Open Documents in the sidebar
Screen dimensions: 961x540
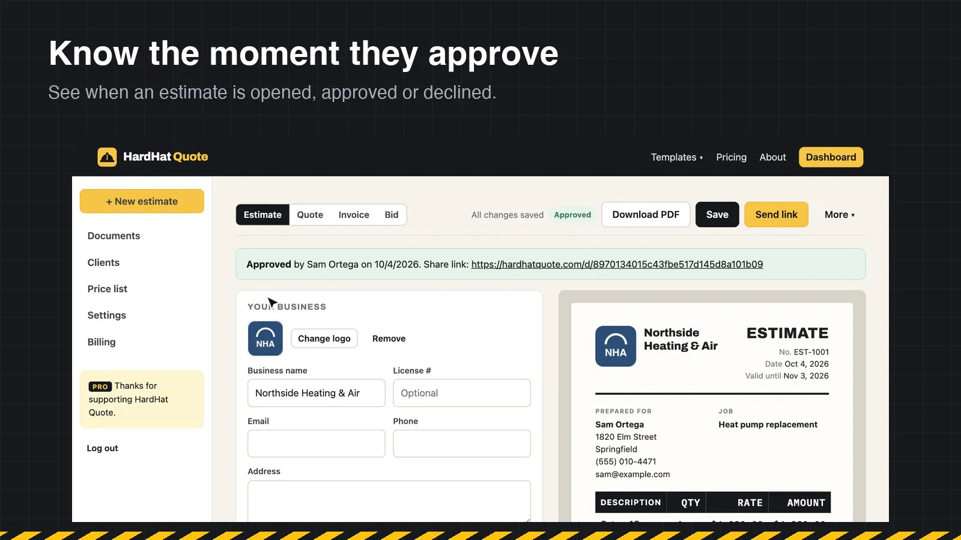[x=114, y=236]
